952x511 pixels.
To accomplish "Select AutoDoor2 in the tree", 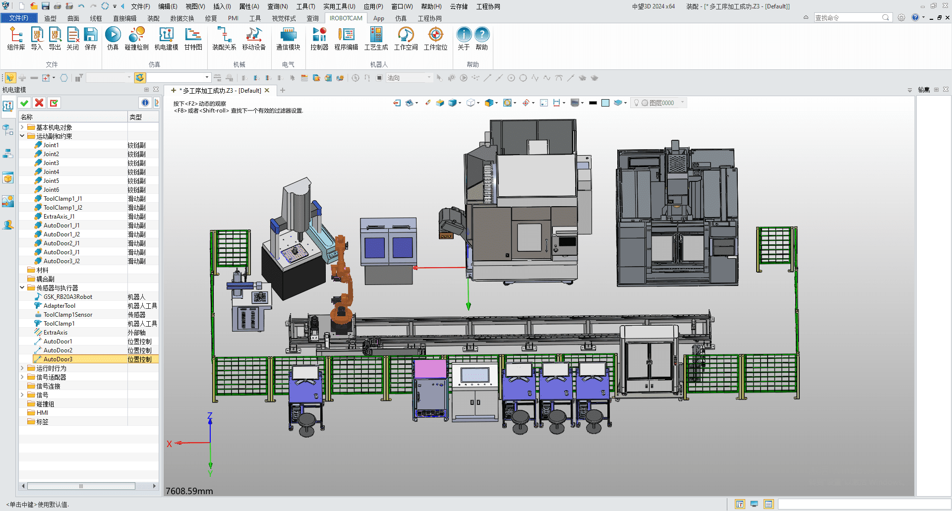I will tap(58, 350).
